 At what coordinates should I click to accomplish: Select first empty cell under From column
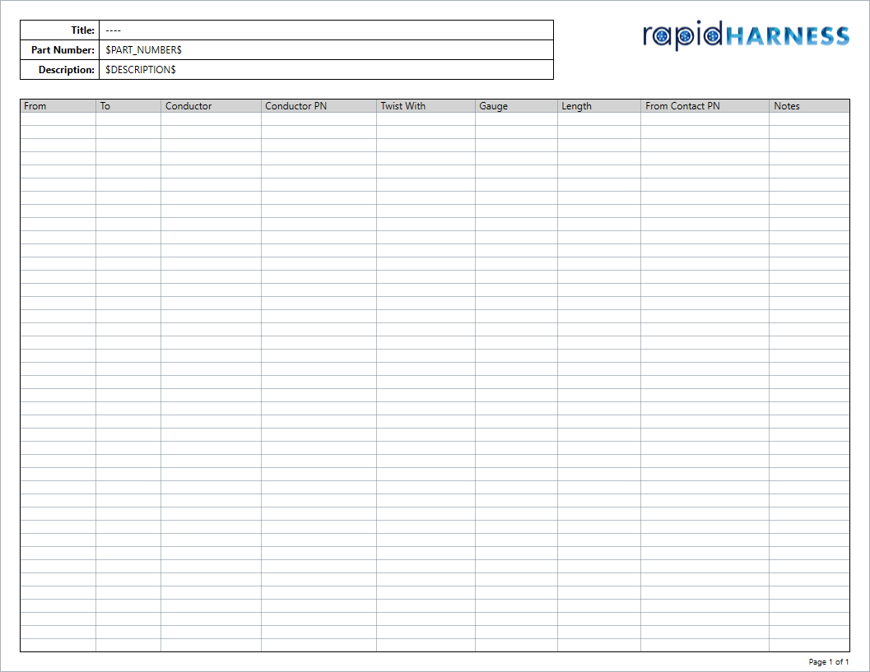pyautogui.click(x=58, y=119)
